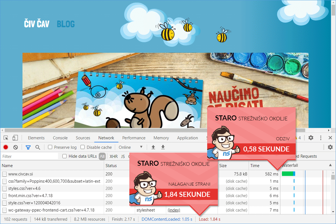Viewport: 336px width, 224px height.
Task: Clear the network log
Action: (16, 147)
